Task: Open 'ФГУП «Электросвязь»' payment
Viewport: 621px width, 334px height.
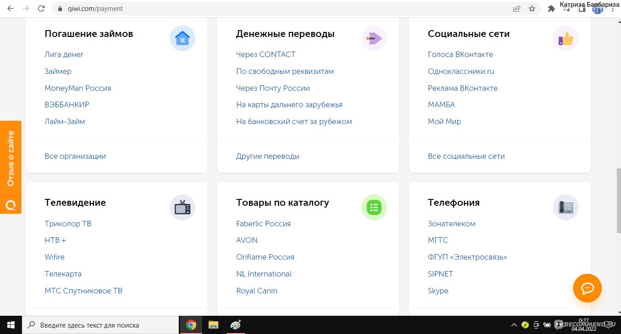Action: click(468, 257)
